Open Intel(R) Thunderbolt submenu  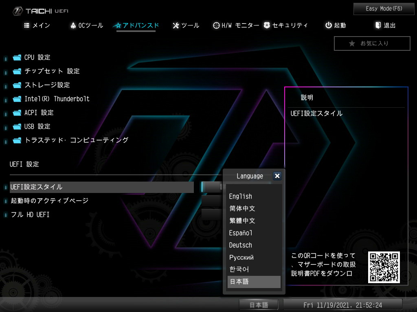[x=57, y=99]
